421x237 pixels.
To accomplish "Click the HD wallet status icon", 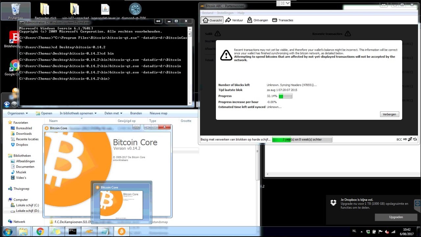I will tap(405, 140).
